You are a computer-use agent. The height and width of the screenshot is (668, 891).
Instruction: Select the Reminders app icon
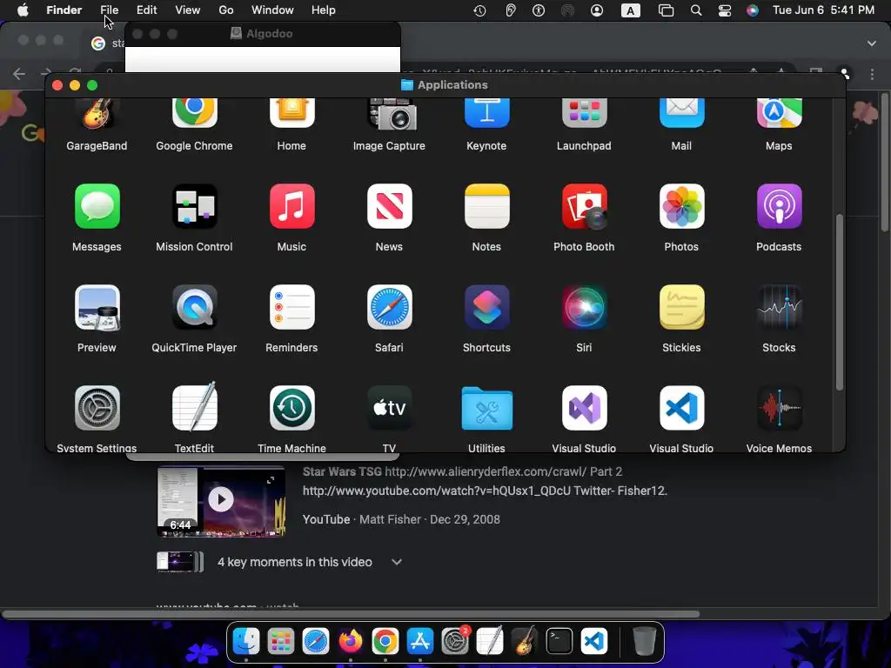click(292, 307)
